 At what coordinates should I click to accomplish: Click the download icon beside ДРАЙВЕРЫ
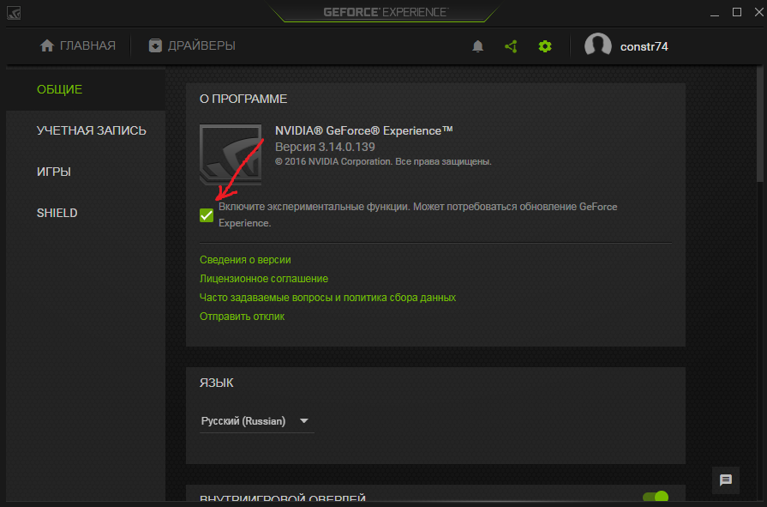click(x=155, y=45)
